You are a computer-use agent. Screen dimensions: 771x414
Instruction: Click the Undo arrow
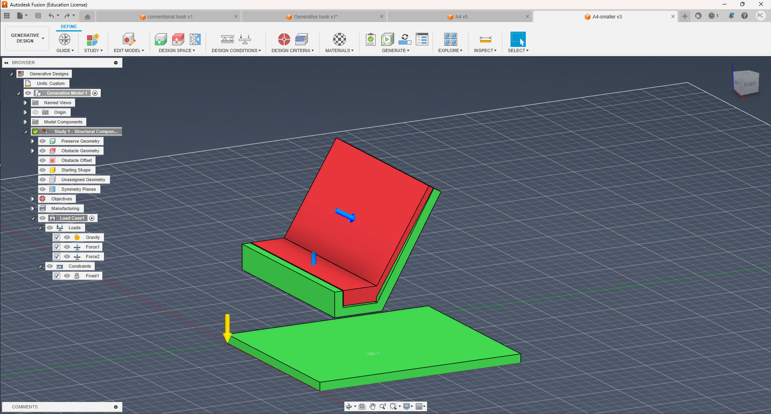point(51,16)
